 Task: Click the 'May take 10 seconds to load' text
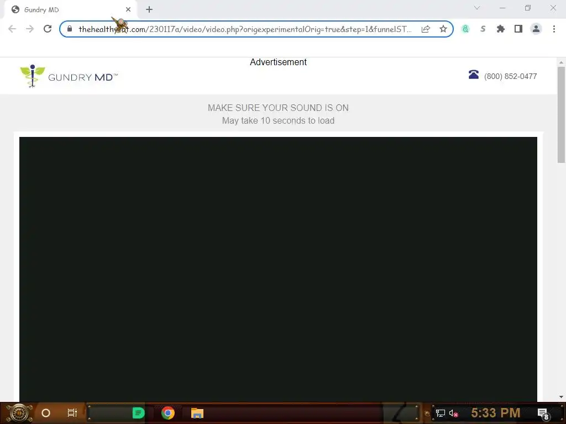click(278, 121)
